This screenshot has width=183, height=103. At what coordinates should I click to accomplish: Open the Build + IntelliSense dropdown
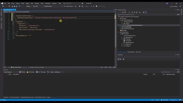(57, 72)
